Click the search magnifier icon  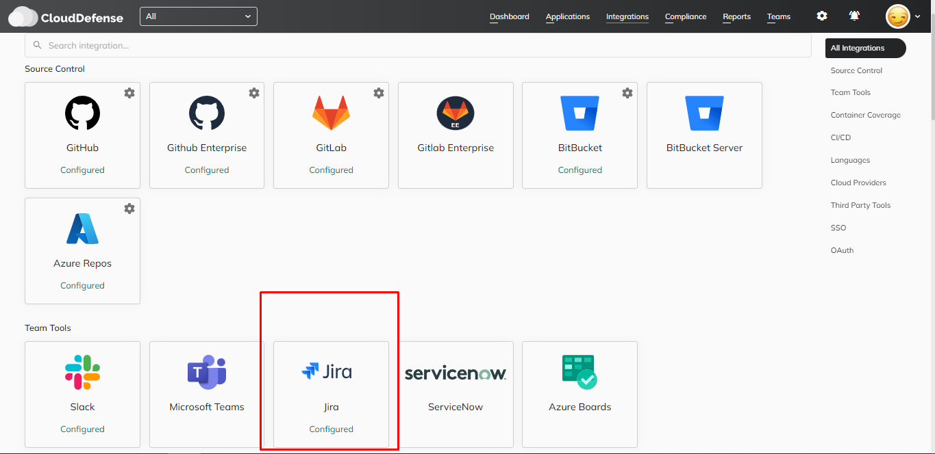click(x=38, y=45)
